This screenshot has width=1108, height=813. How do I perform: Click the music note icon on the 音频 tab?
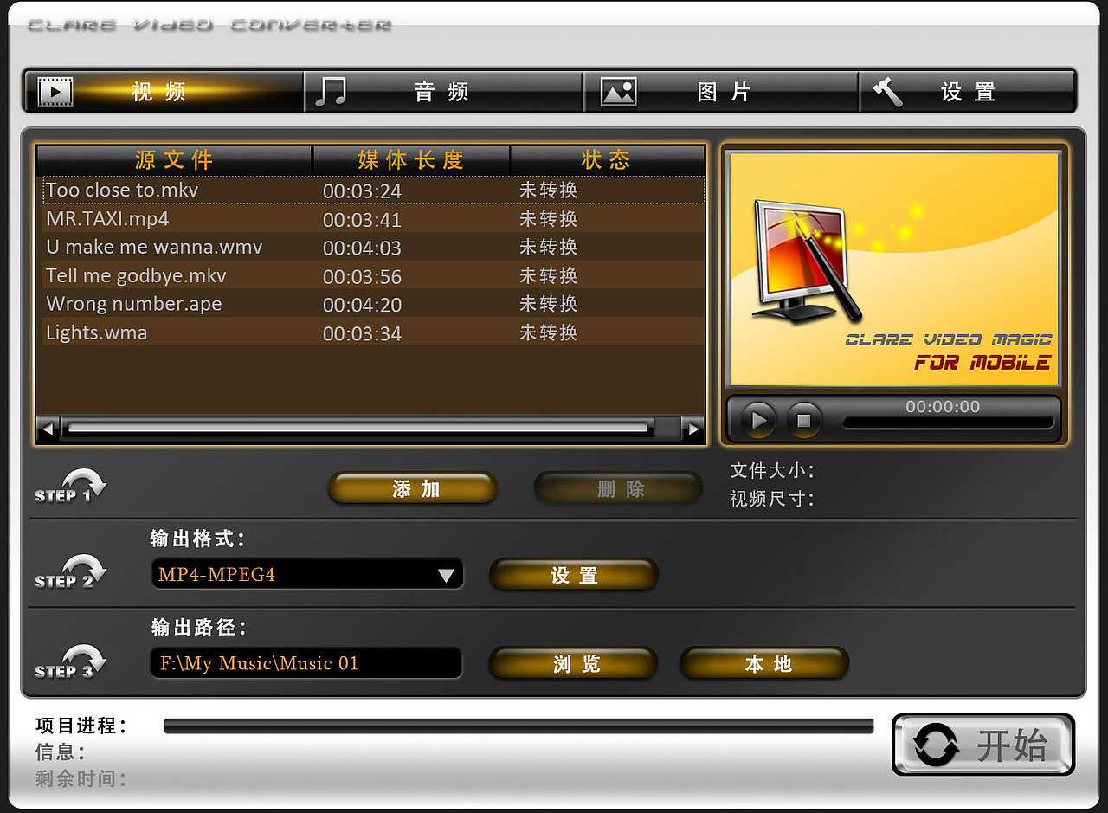333,90
